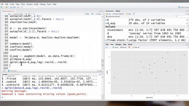The image size is (189, 106).
Task: Switch to the Viewer tab
Action: click(x=130, y=44)
